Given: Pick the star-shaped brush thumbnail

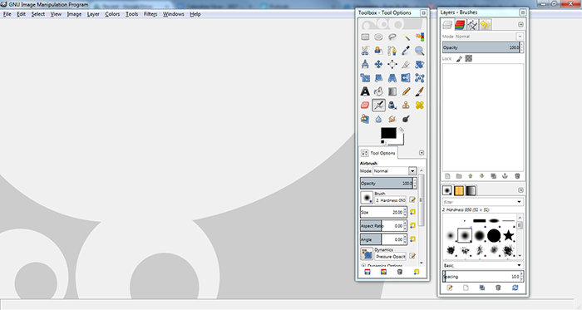Looking at the screenshot, I should click(508, 235).
